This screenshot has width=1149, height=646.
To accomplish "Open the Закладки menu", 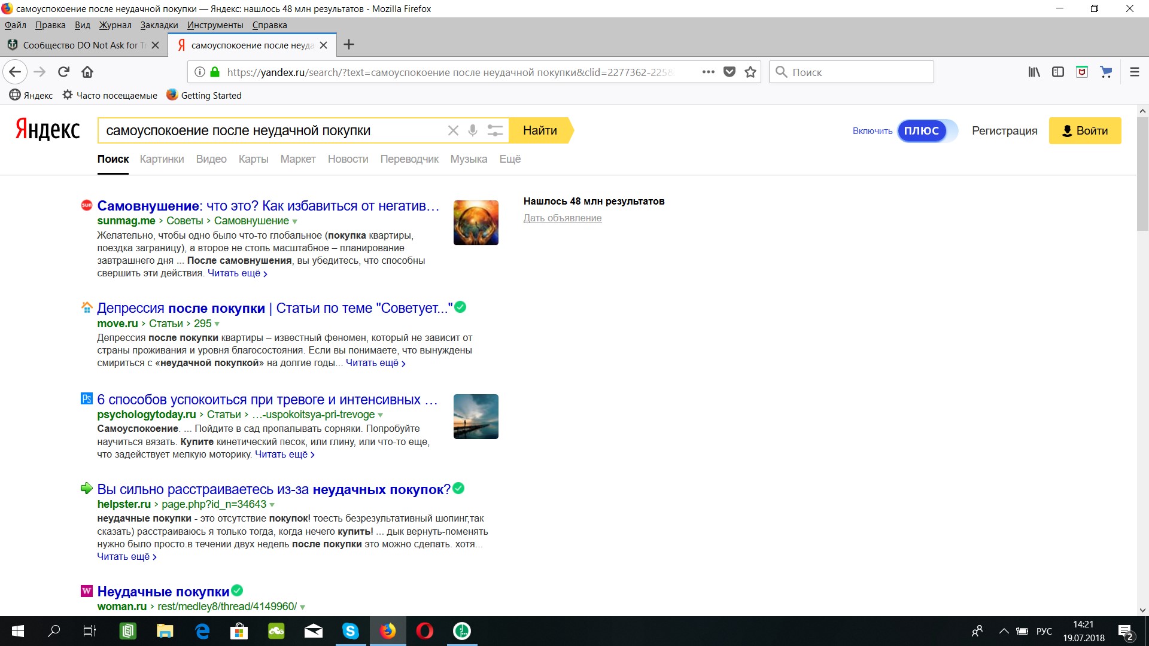I will coord(159,25).
